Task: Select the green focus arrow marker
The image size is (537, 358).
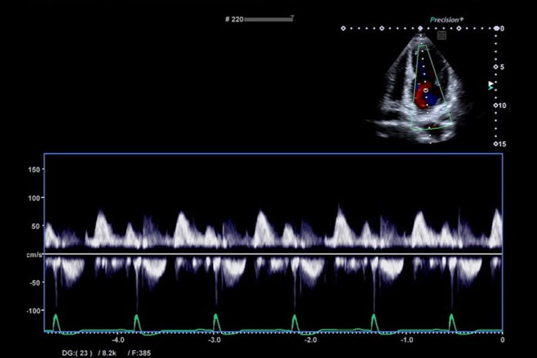Action: [491, 88]
